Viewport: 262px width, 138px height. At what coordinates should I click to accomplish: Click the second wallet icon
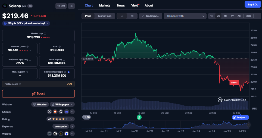click(55, 134)
